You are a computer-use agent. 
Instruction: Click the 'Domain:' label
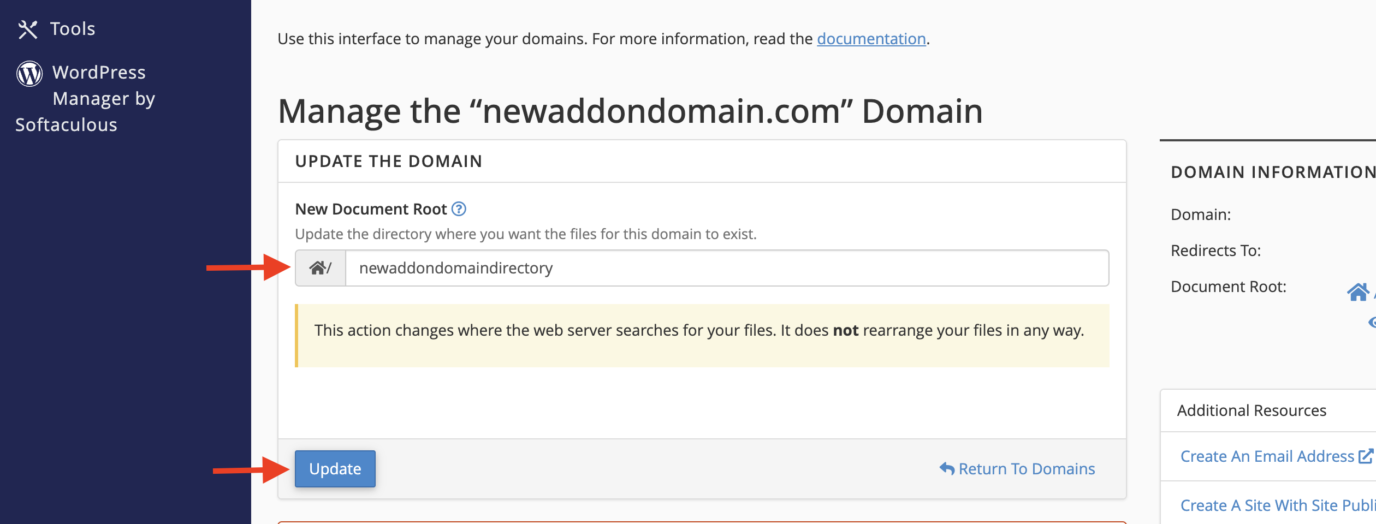(x=1201, y=215)
